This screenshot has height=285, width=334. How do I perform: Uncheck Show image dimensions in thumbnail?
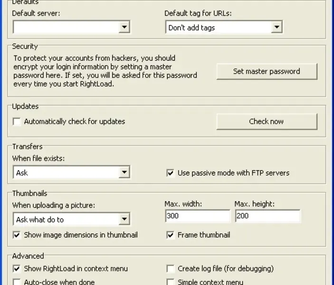click(17, 235)
